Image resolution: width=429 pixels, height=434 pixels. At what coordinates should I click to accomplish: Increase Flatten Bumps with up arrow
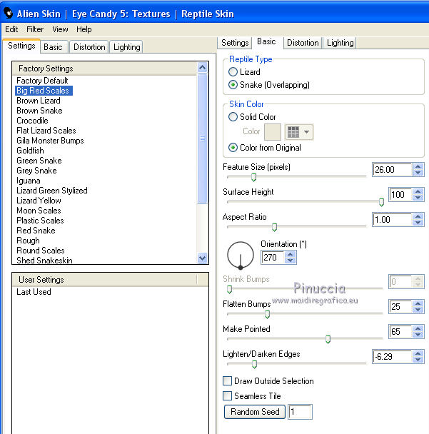point(418,303)
